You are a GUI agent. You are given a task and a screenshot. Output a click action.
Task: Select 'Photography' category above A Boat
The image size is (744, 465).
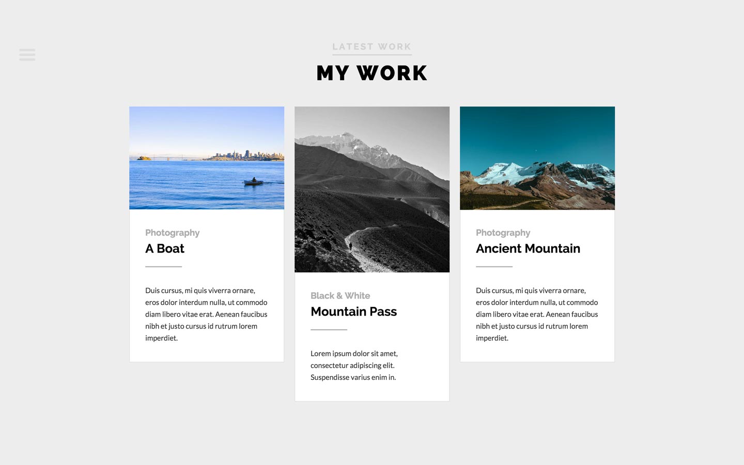pos(173,233)
